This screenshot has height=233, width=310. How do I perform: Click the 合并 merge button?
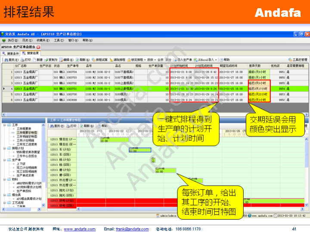pos(160,60)
